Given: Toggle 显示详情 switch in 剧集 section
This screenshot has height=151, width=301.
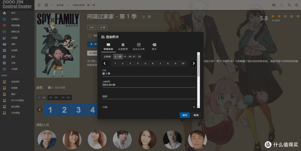Looking at the screenshot, I should pyautogui.click(x=51, y=88).
